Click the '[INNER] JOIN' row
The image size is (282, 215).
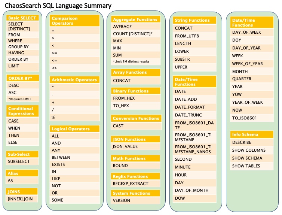22,199
